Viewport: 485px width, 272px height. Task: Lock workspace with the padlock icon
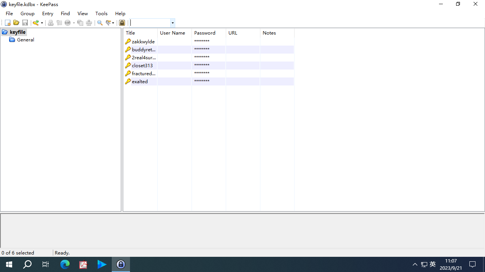[x=122, y=23]
